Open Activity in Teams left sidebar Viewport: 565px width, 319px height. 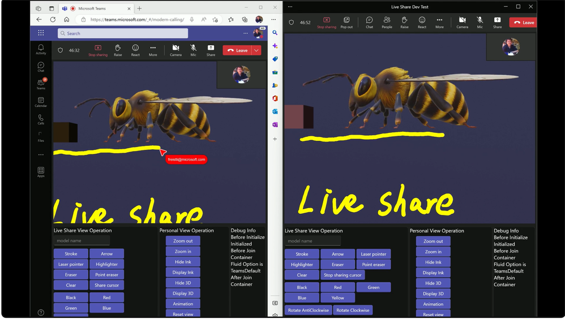point(41,49)
